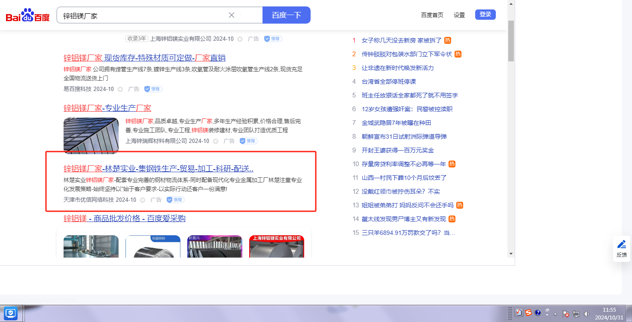The image size is (632, 322).
Task: Open 百度首页 in top navigation
Action: 432,15
